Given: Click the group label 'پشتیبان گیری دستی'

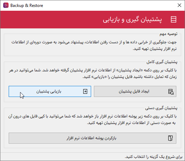Looking at the screenshot, I should coord(161,108).
